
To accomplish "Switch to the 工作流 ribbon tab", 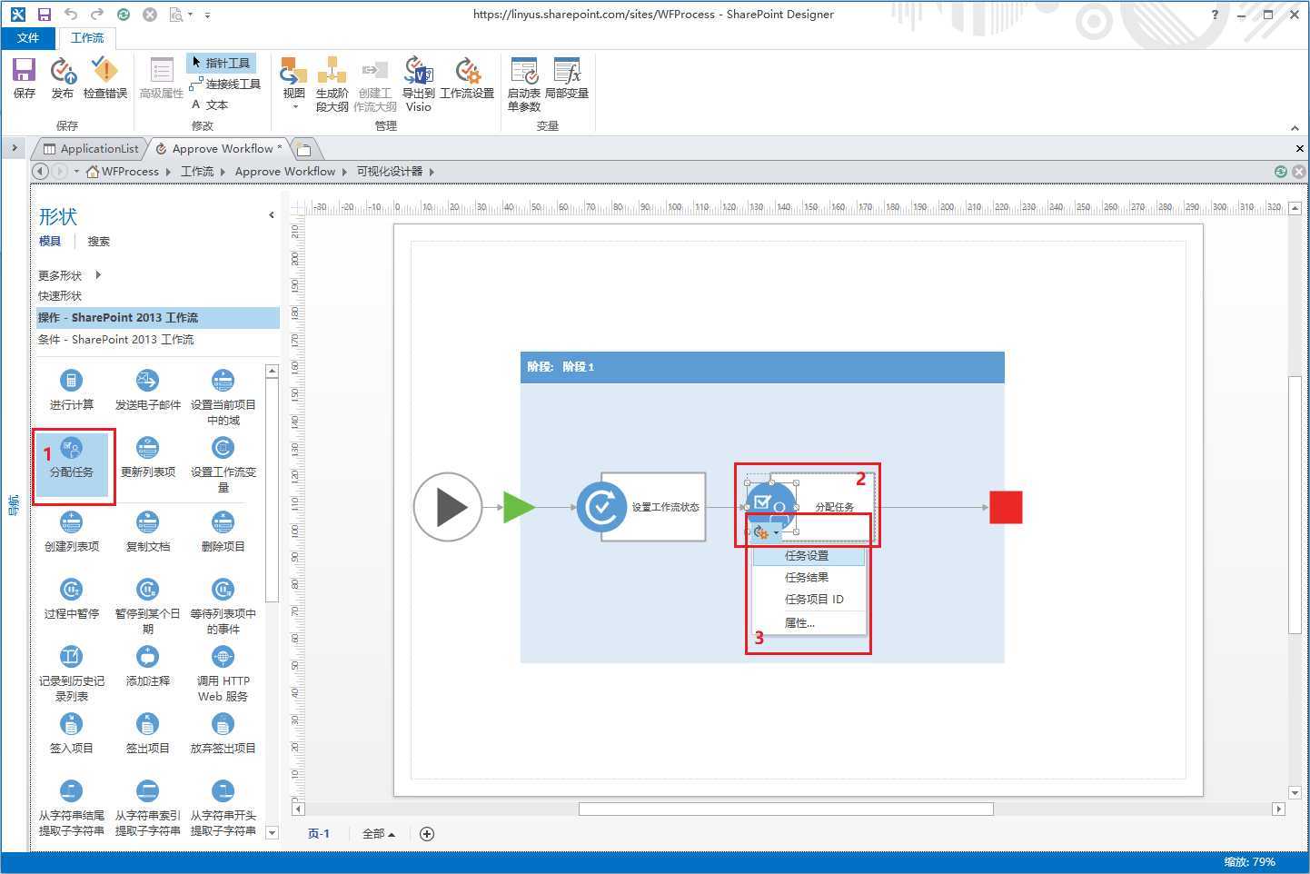I will coord(87,37).
